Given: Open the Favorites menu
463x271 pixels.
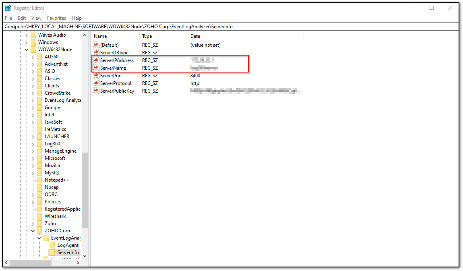Looking at the screenshot, I should (56, 18).
